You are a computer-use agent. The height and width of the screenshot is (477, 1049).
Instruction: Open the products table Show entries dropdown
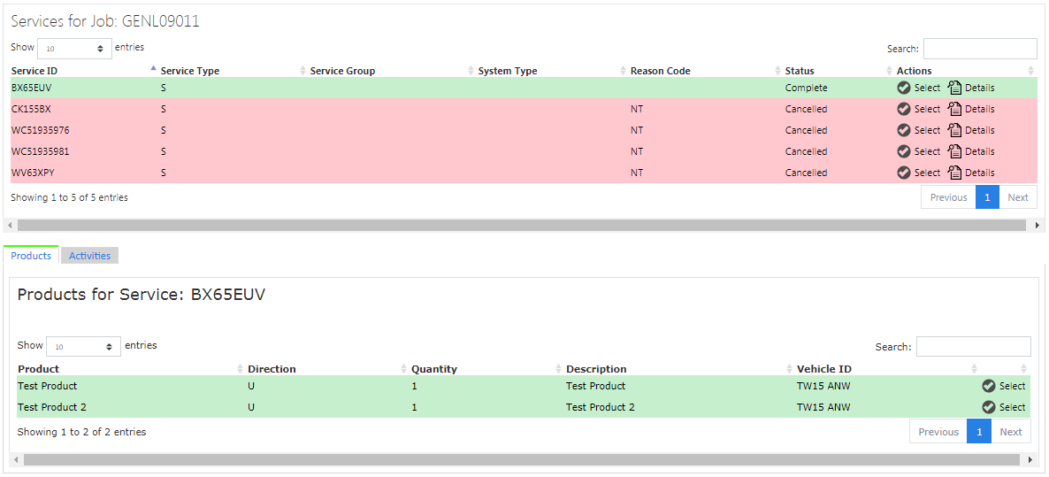83,347
